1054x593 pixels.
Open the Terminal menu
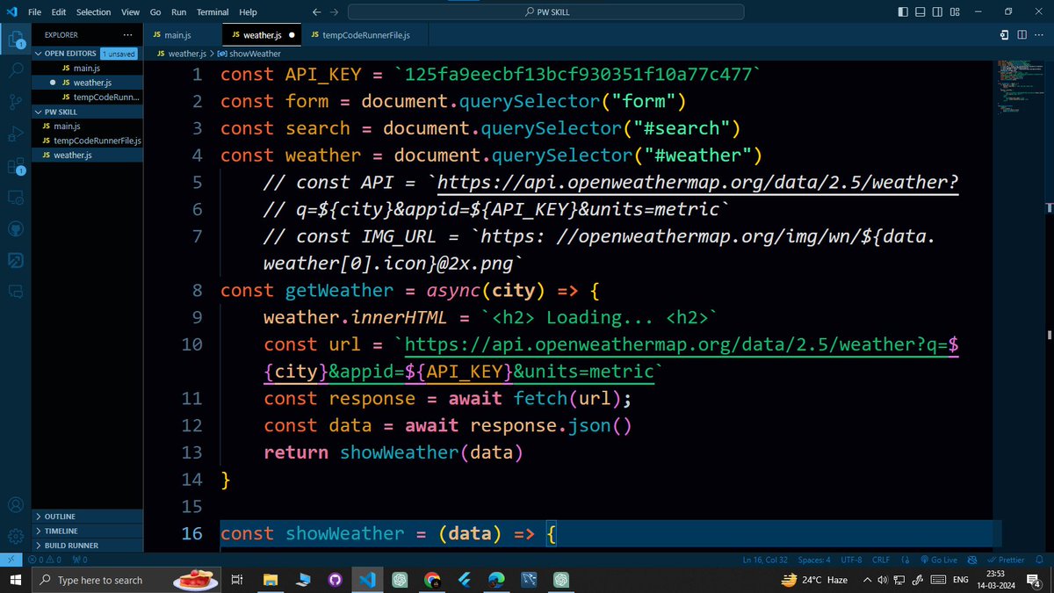212,11
